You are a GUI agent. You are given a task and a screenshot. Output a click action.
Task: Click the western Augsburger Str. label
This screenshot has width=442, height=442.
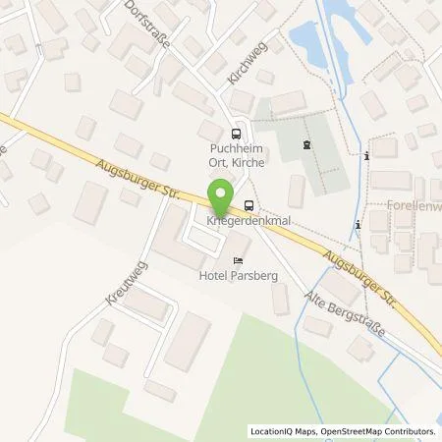click(x=138, y=180)
